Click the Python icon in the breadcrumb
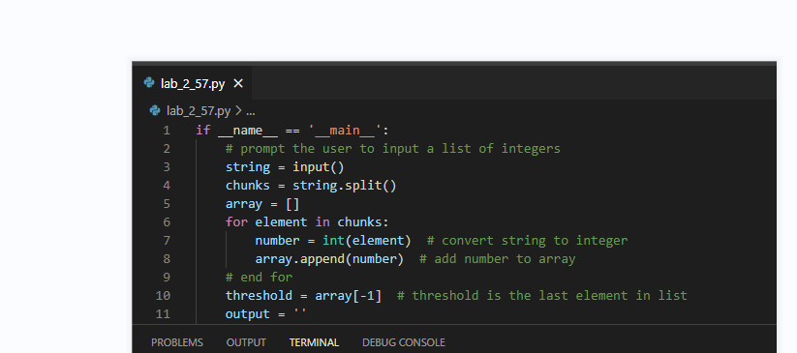 click(x=155, y=110)
